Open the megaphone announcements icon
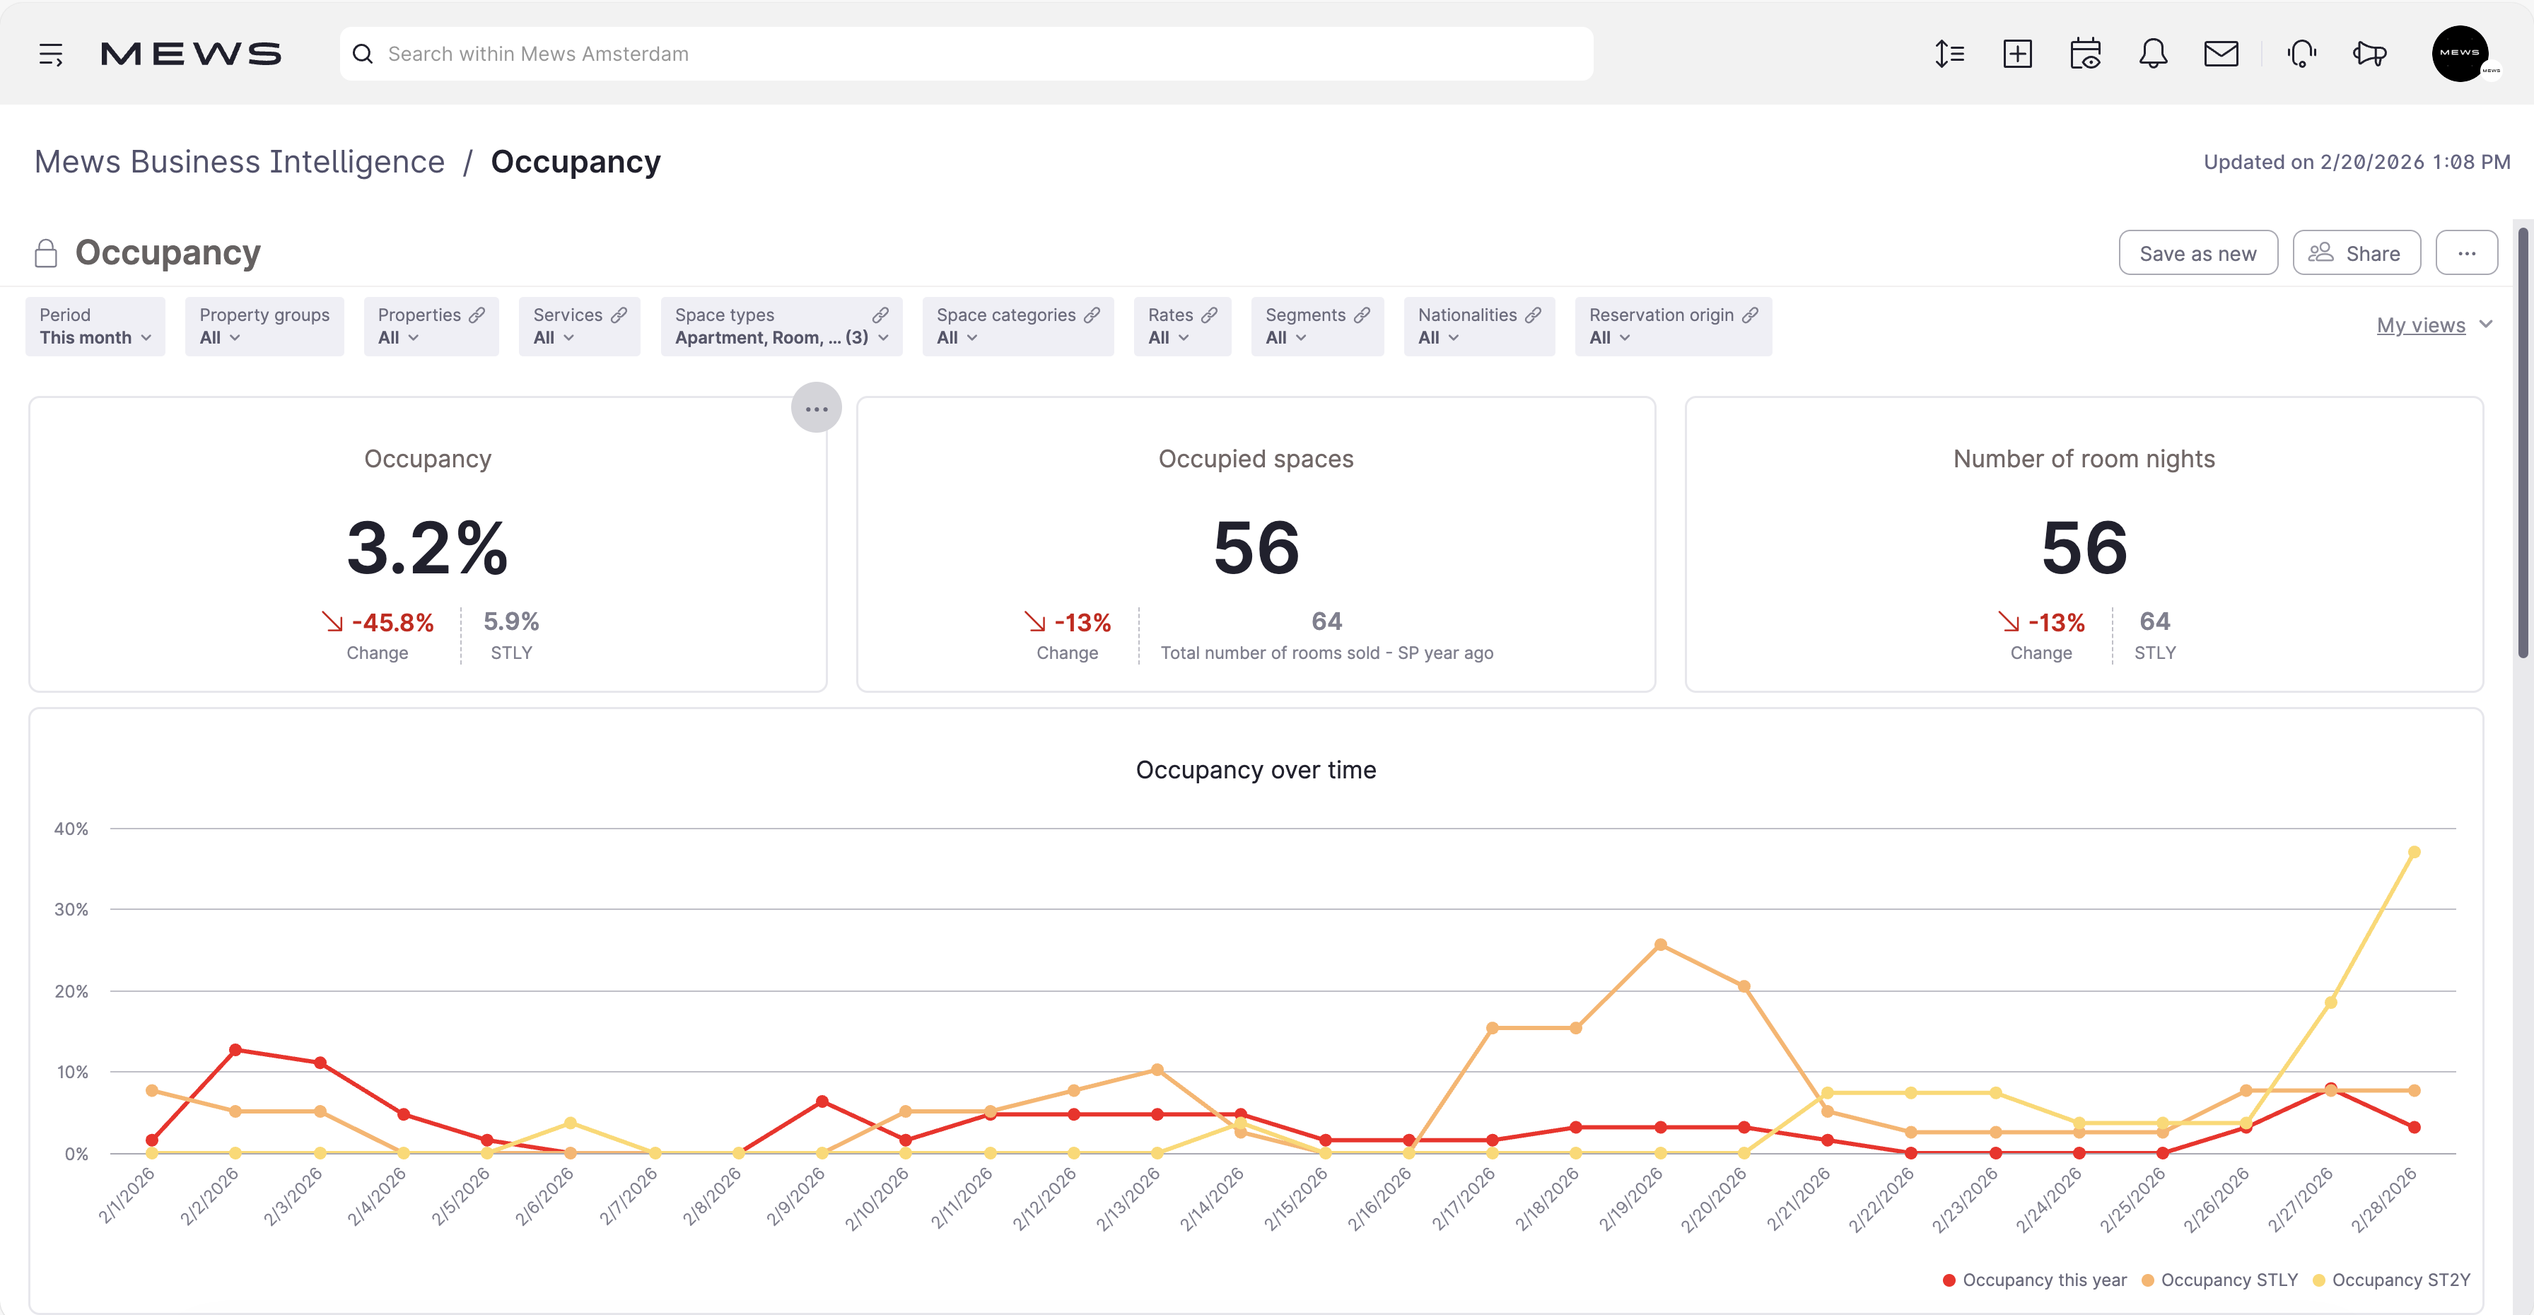The width and height of the screenshot is (2534, 1315). (2369, 53)
